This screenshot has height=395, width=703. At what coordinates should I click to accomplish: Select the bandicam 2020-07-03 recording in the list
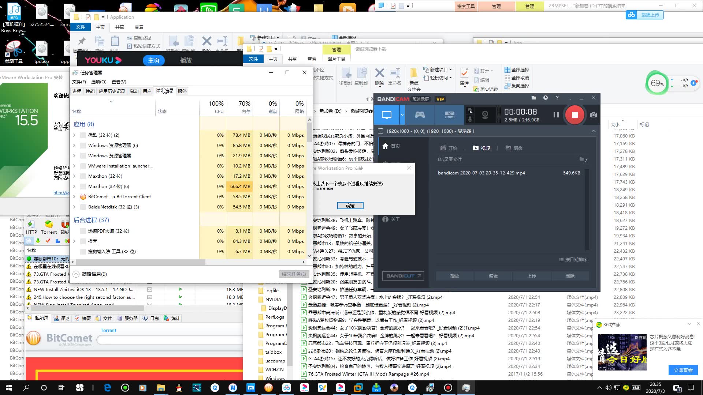point(481,173)
